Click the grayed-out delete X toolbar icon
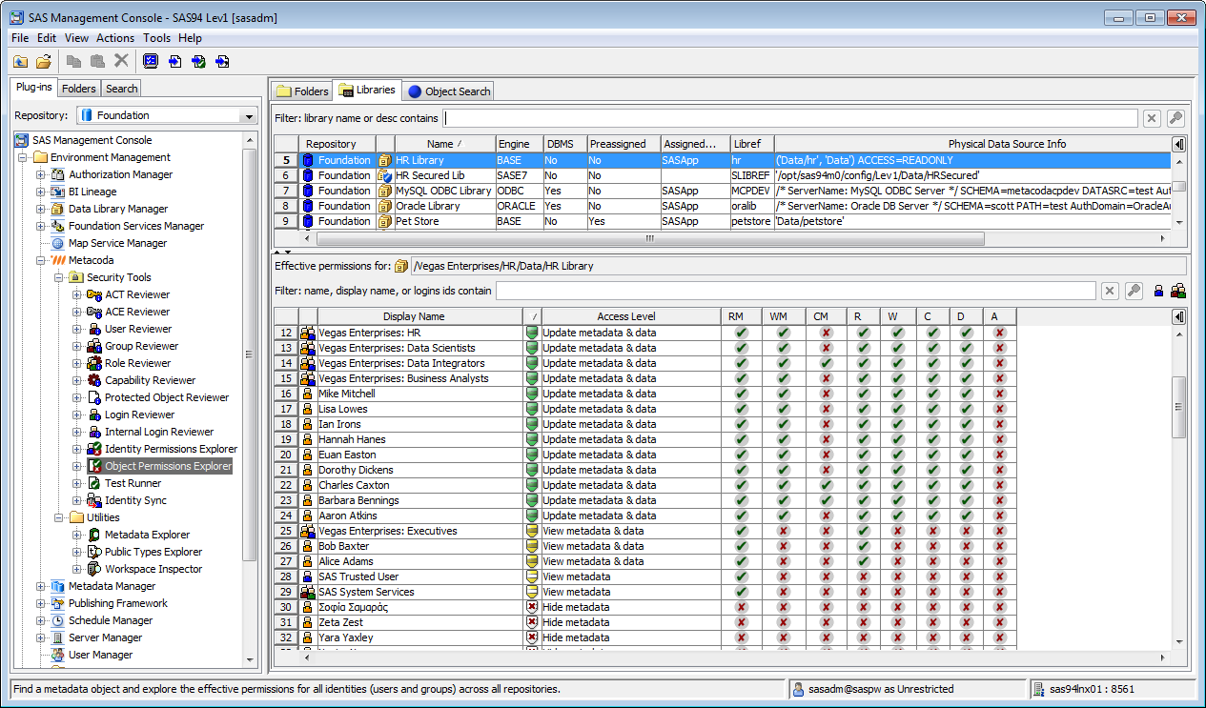The height and width of the screenshot is (708, 1206). tap(121, 61)
